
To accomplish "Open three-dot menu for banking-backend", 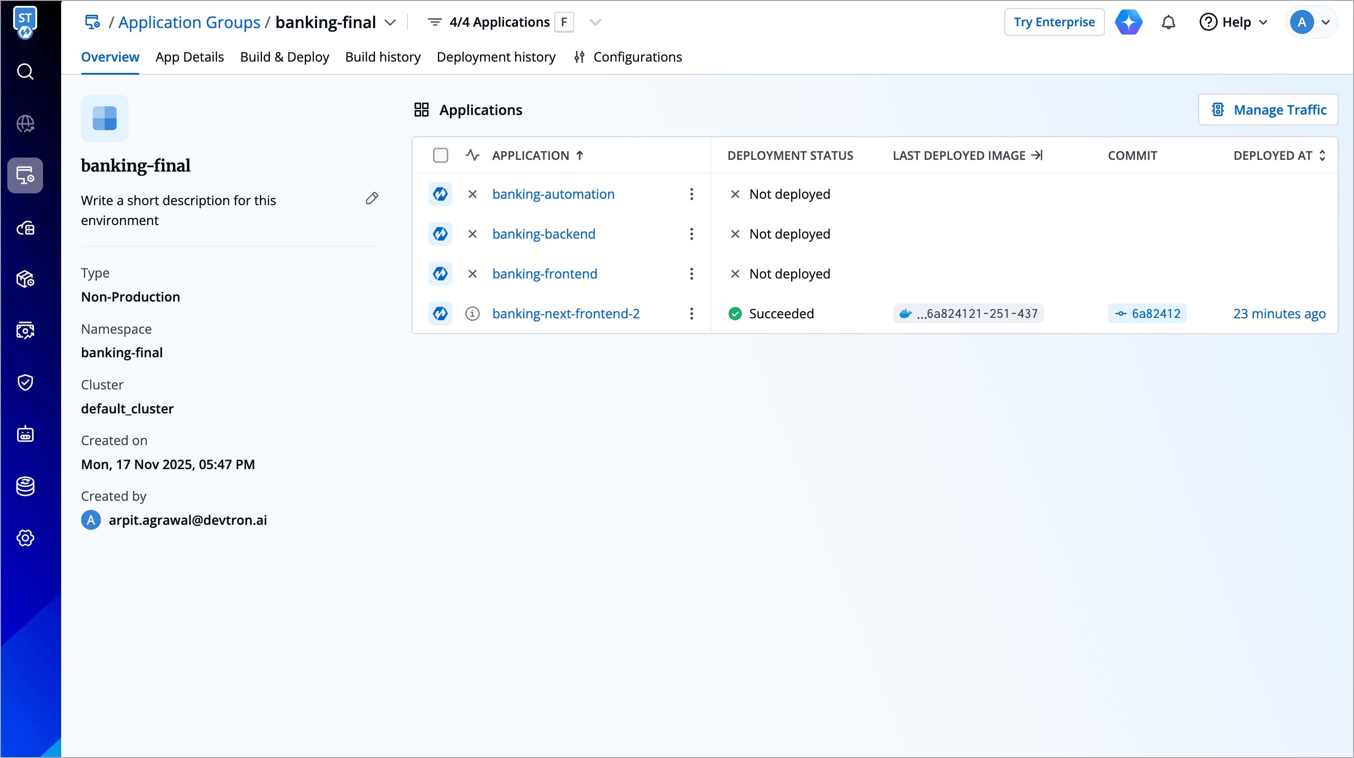I will pyautogui.click(x=691, y=234).
